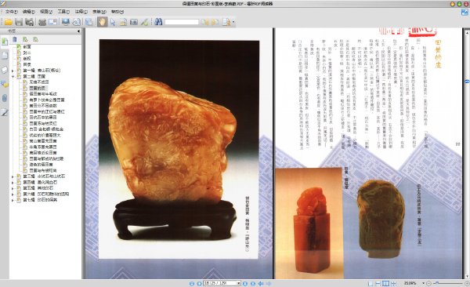Select the 第二辑 田黄 bookmark label

click(x=34, y=76)
